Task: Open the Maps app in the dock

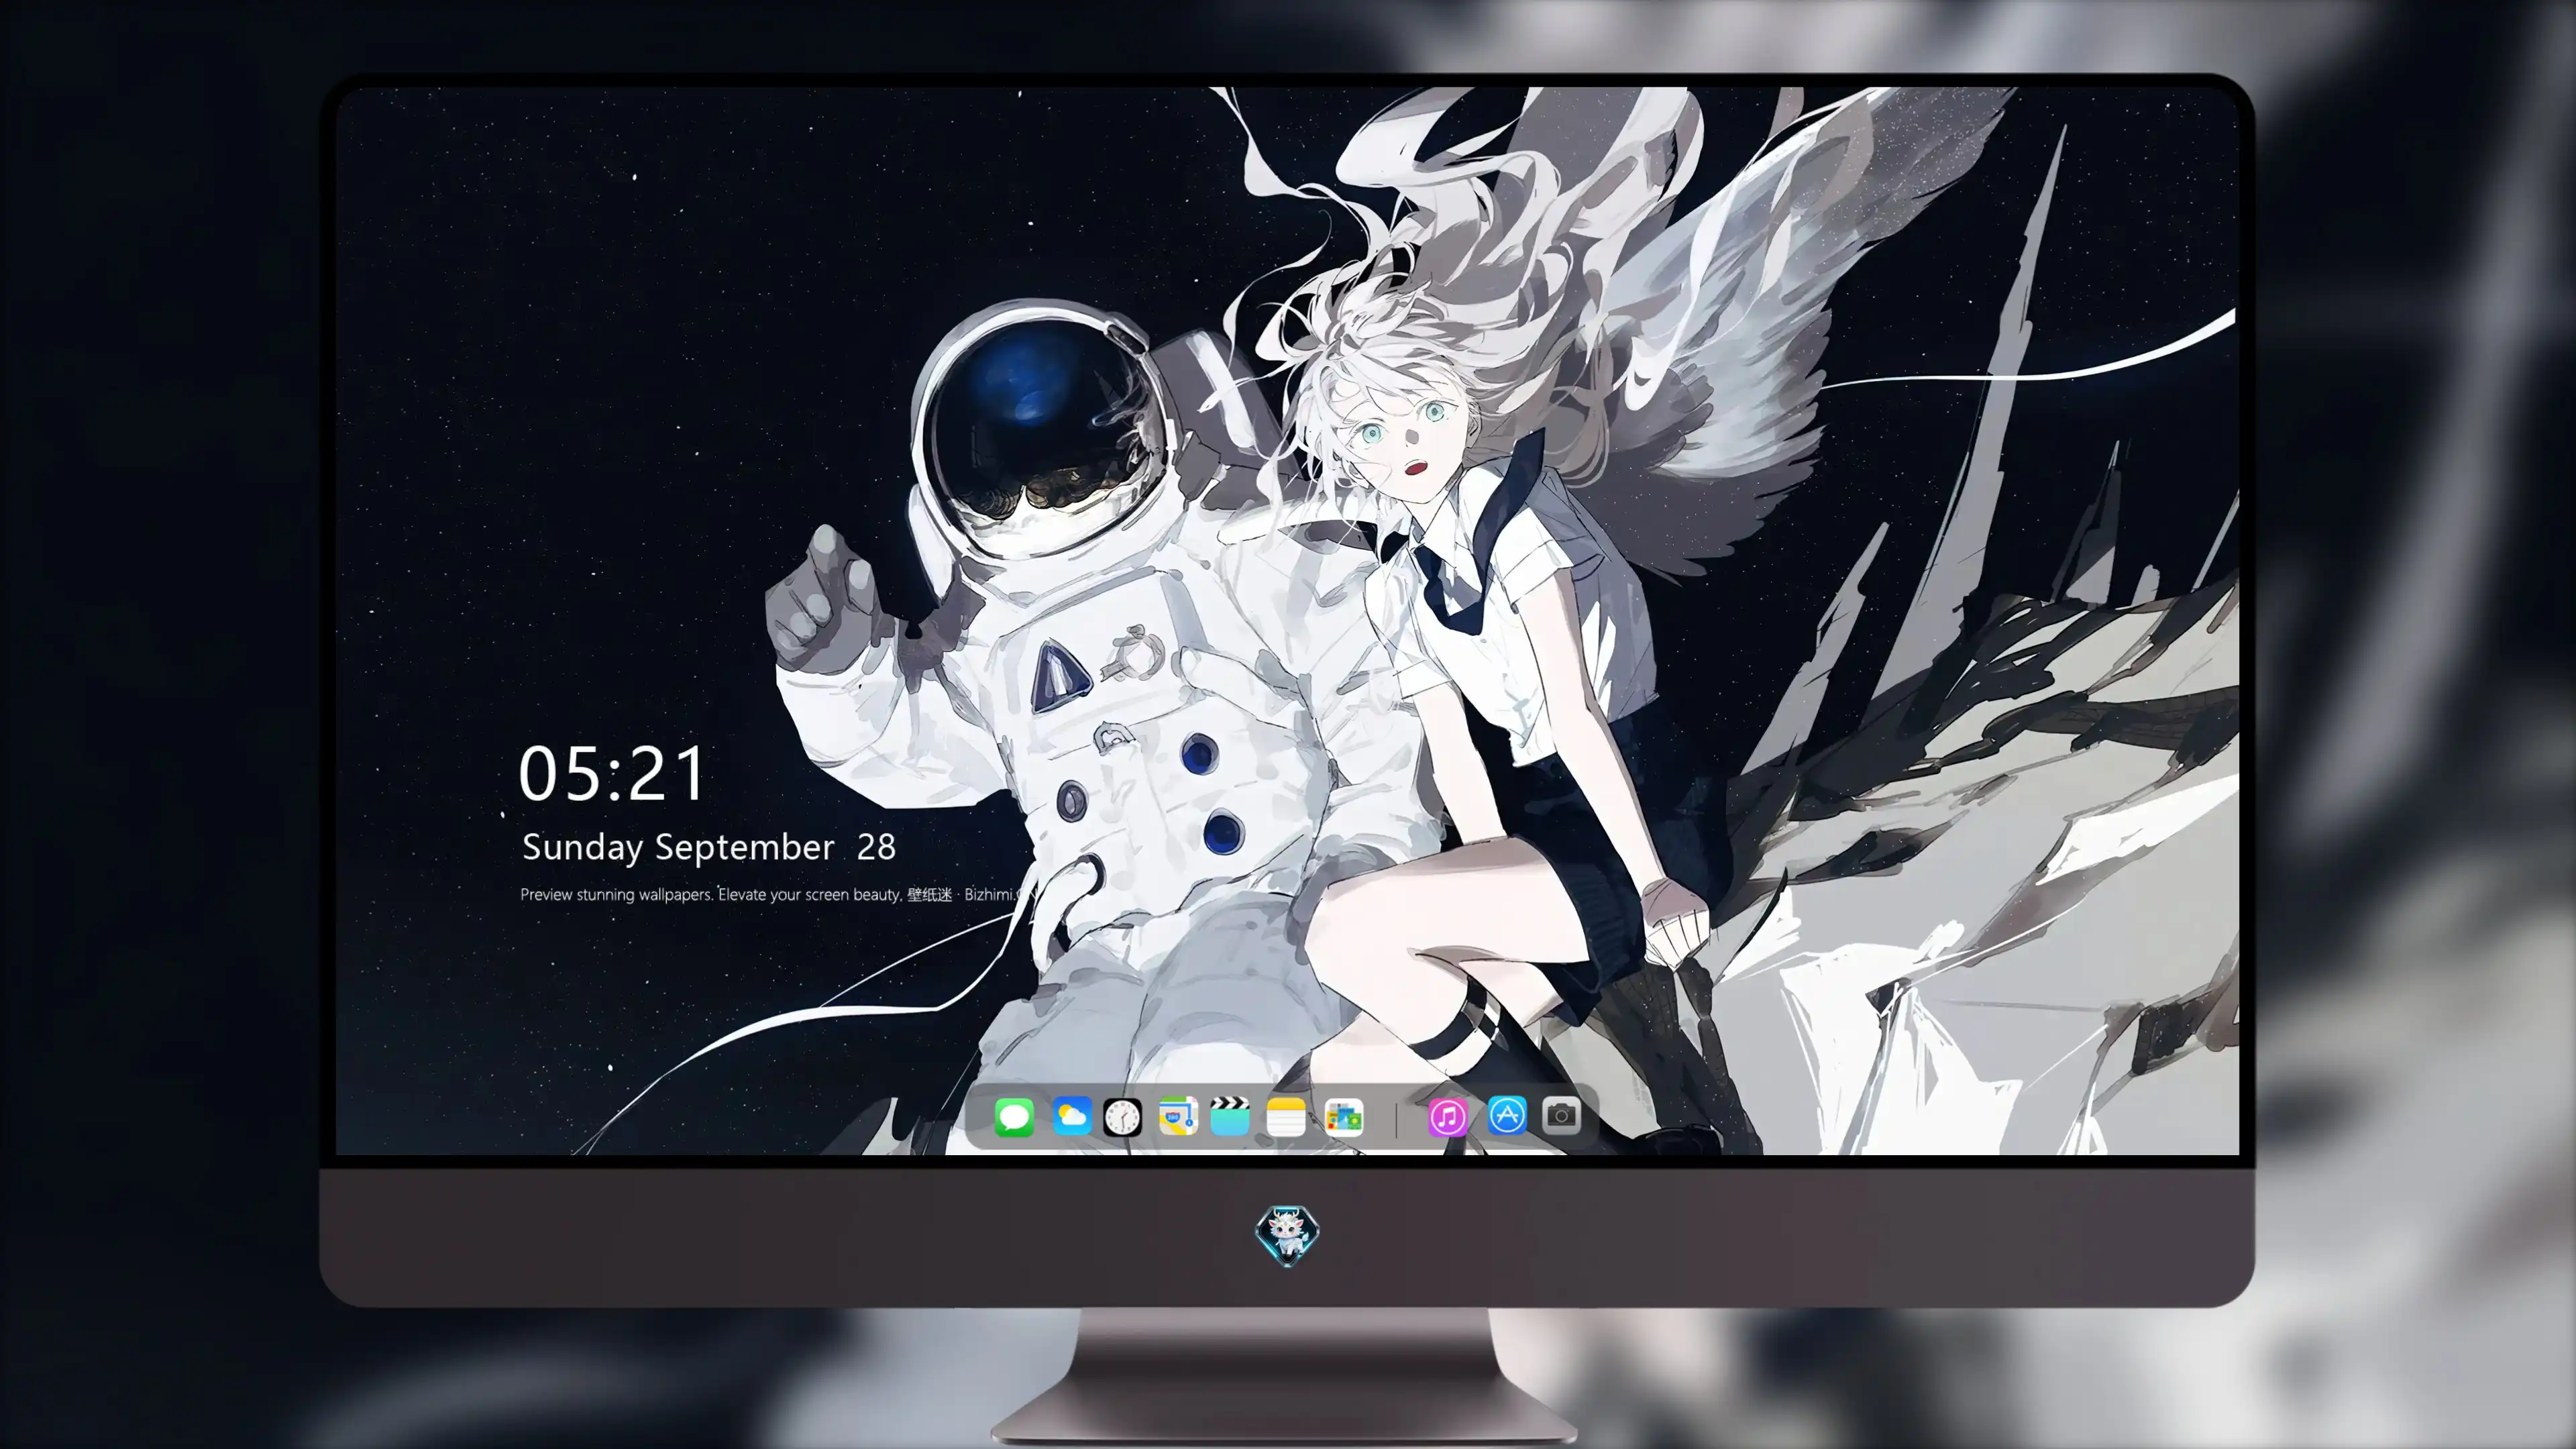Action: (1178, 1116)
